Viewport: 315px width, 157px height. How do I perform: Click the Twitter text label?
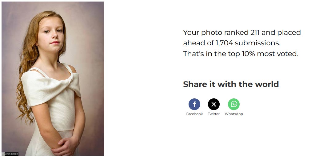pyautogui.click(x=214, y=114)
